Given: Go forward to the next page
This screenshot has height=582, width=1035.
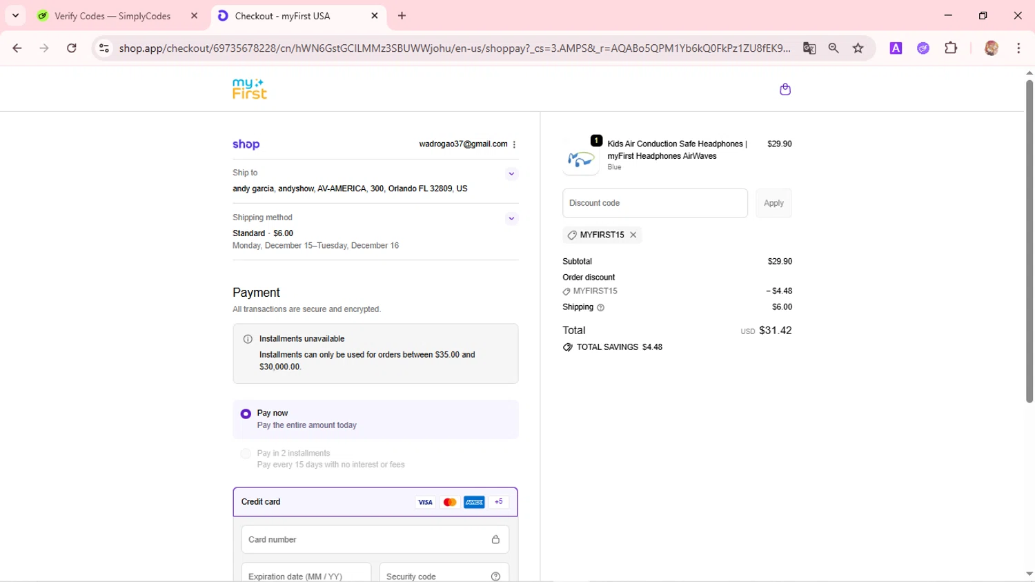Looking at the screenshot, I should coord(44,48).
